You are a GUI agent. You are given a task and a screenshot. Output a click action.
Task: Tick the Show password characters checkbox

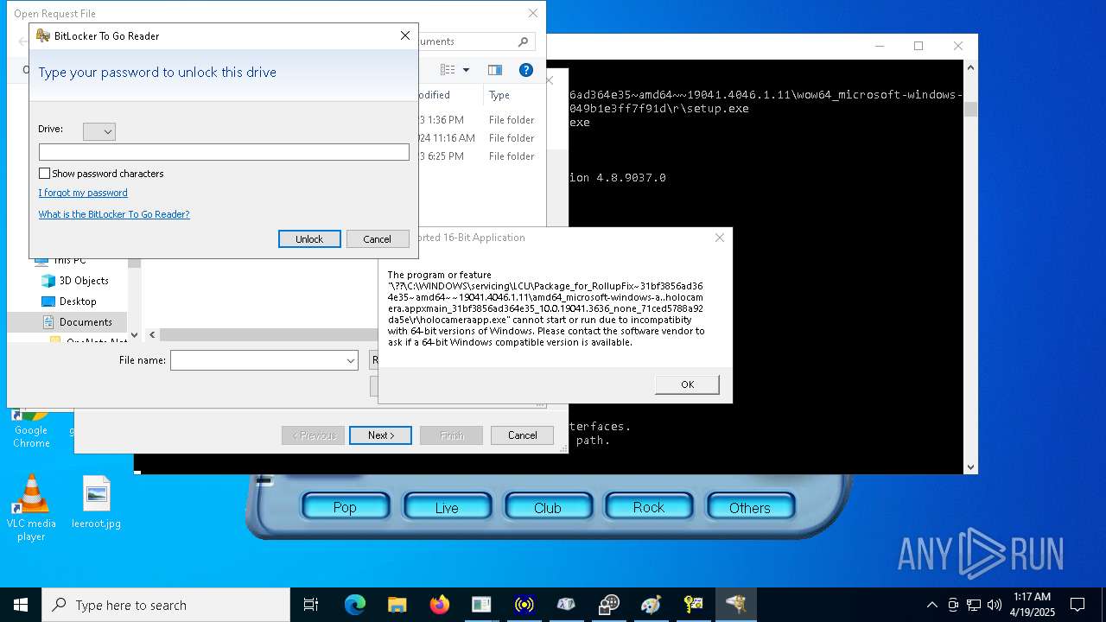[x=45, y=174]
